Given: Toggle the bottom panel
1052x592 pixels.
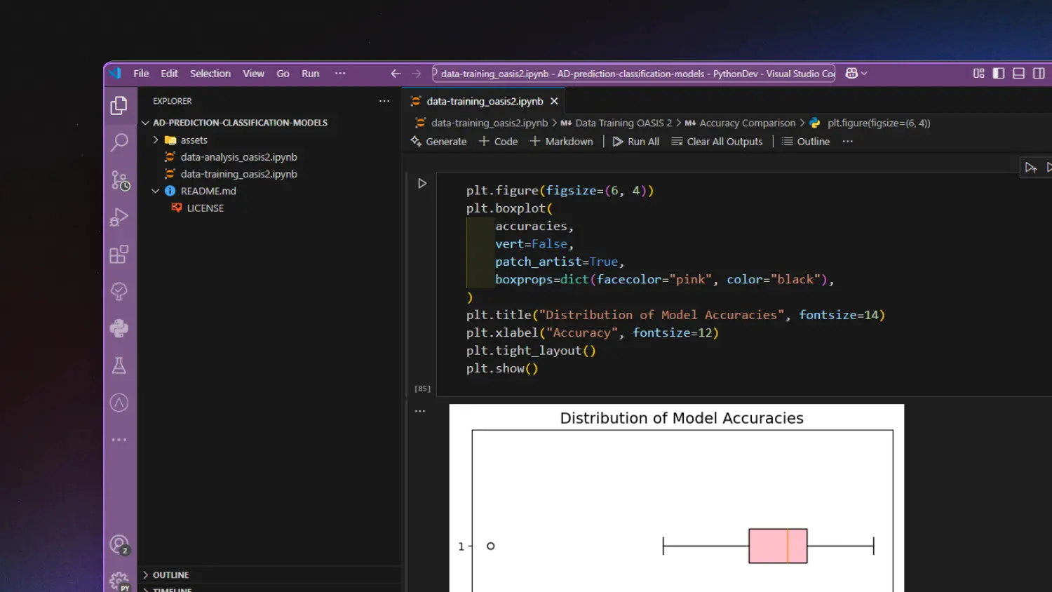Looking at the screenshot, I should (1019, 73).
